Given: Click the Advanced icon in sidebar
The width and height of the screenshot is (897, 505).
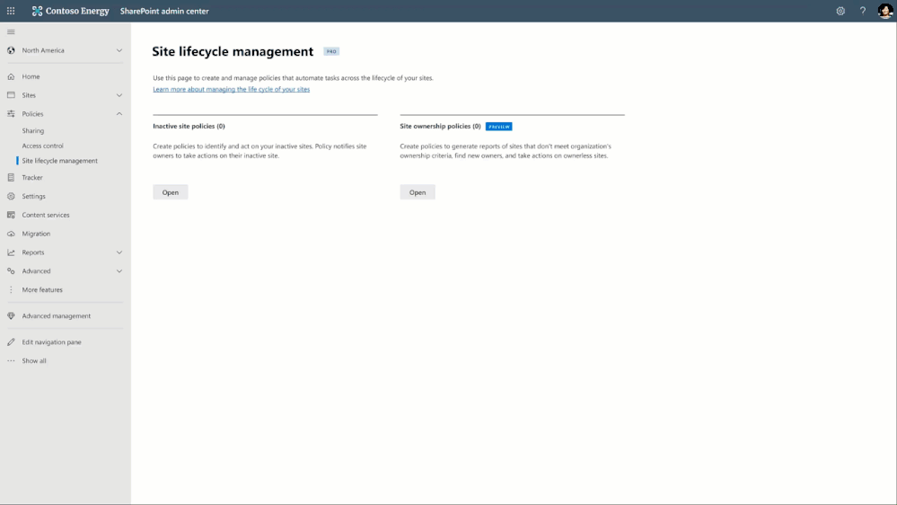Looking at the screenshot, I should [11, 271].
